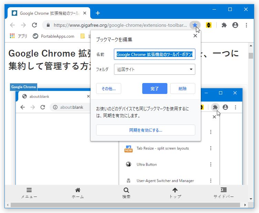This screenshot has width=259, height=213.
Task: Click the profile icon in embedded screenshot
Action: pyautogui.click(x=225, y=107)
